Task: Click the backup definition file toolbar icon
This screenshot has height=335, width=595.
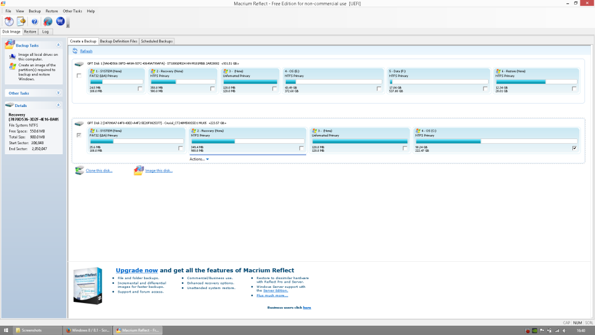Action: coord(22,21)
